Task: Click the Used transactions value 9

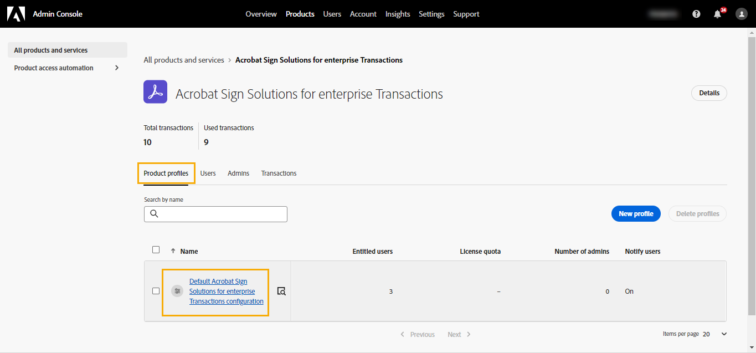Action: click(206, 142)
